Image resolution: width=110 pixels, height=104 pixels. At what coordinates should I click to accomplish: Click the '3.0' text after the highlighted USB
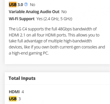point(20,5)
